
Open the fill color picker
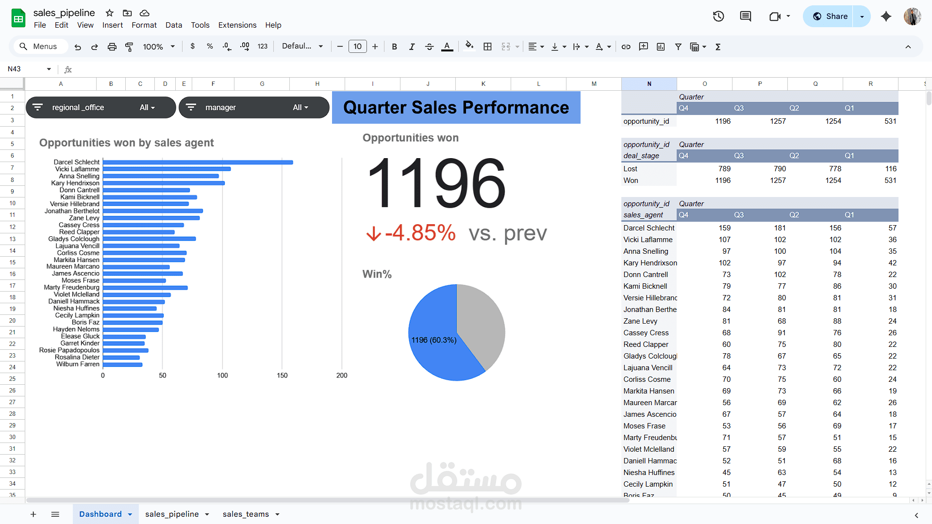(469, 47)
